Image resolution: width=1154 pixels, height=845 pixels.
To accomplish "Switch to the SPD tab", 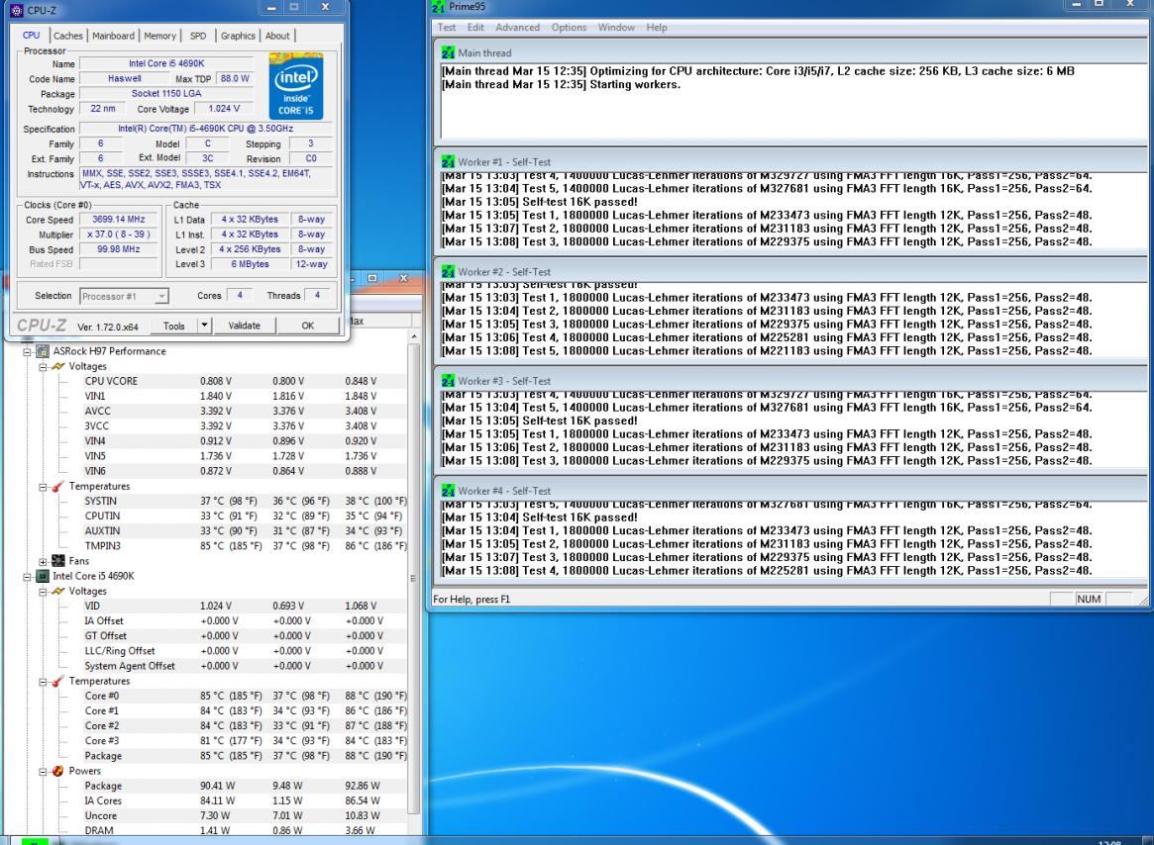I will tap(198, 36).
